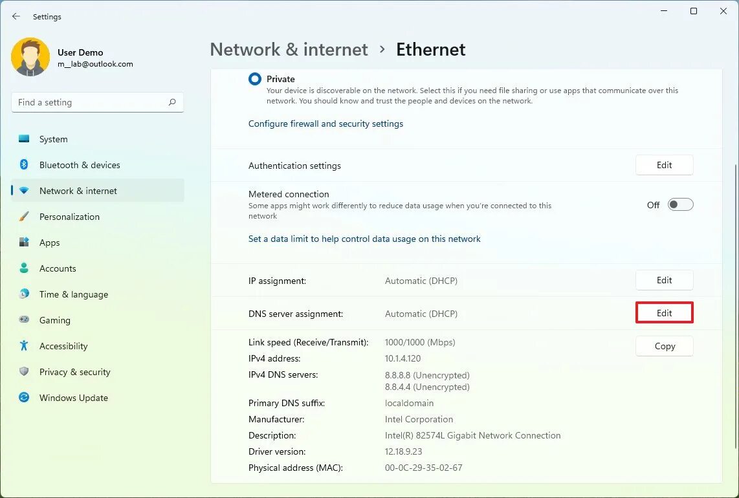Click the Find a setting search box
This screenshot has width=739, height=498.
coord(89,102)
